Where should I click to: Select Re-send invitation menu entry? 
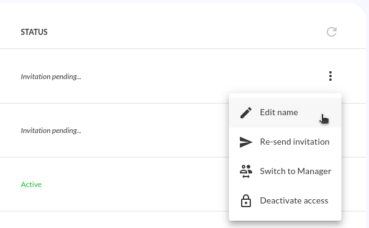285,142
